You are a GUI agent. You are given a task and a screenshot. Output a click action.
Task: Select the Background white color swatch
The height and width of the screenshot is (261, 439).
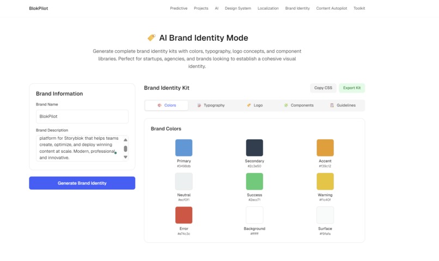tap(254, 215)
